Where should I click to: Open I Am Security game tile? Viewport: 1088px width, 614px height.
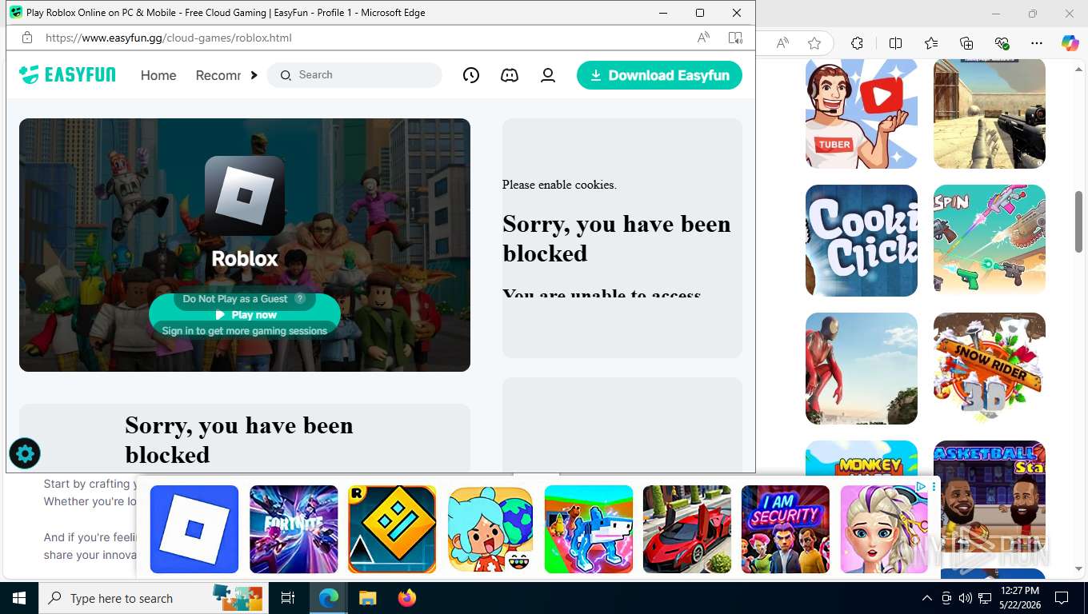tap(786, 529)
